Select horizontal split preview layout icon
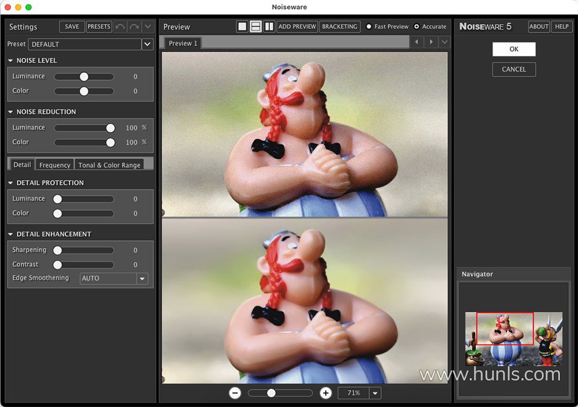 click(x=255, y=26)
